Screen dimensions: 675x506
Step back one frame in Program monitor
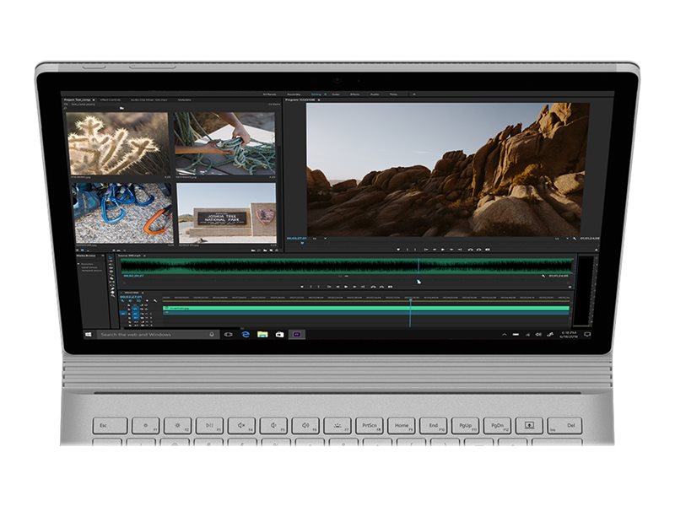[x=435, y=250]
